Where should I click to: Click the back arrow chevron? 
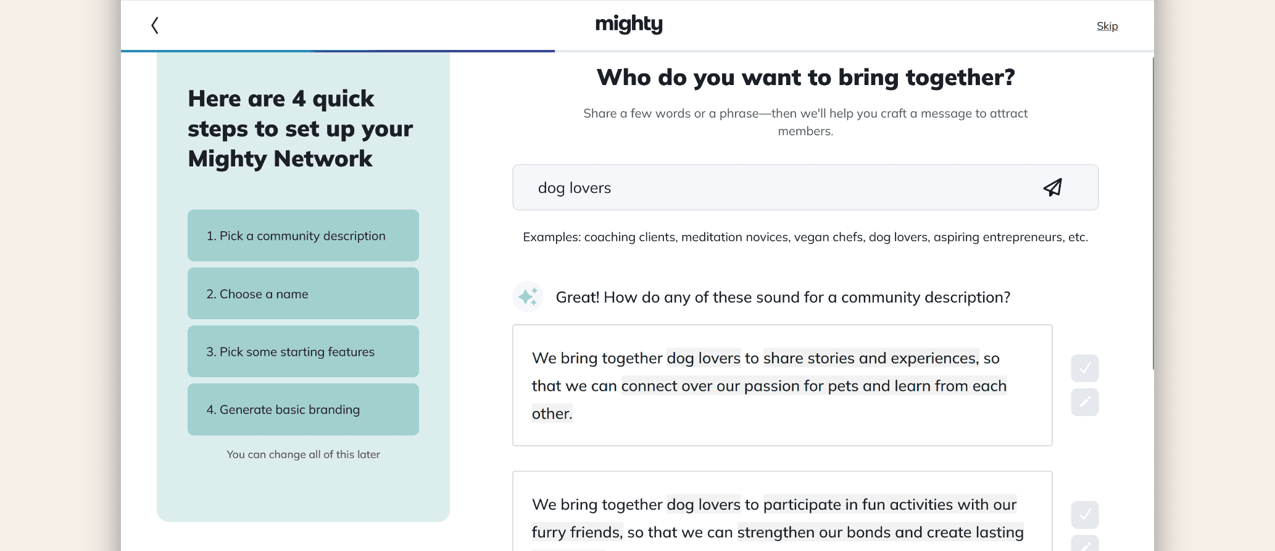155,25
